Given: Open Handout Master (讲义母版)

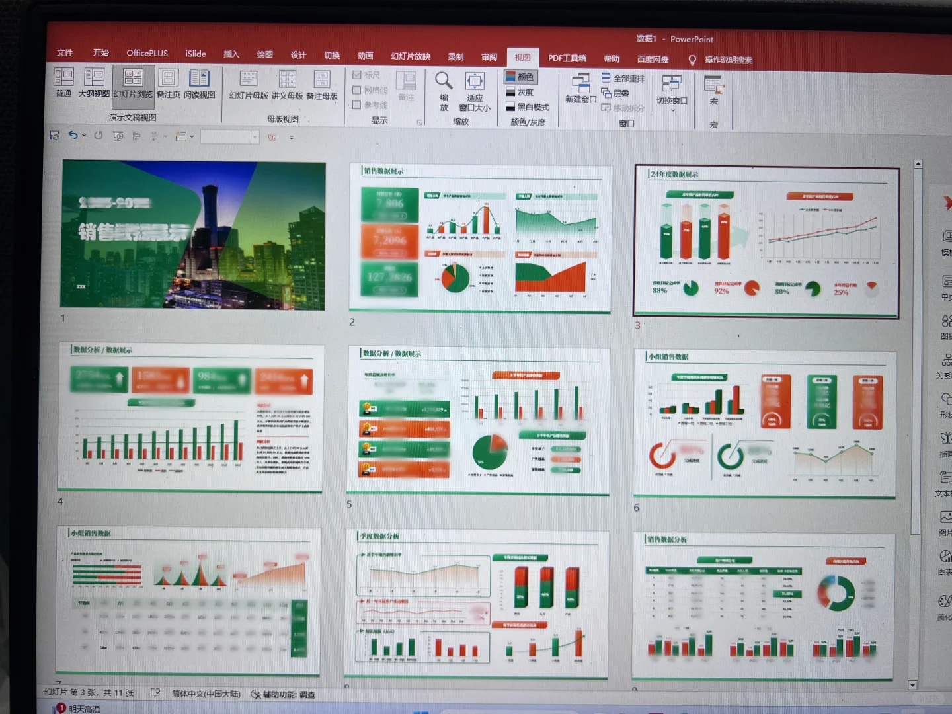Looking at the screenshot, I should [287, 86].
